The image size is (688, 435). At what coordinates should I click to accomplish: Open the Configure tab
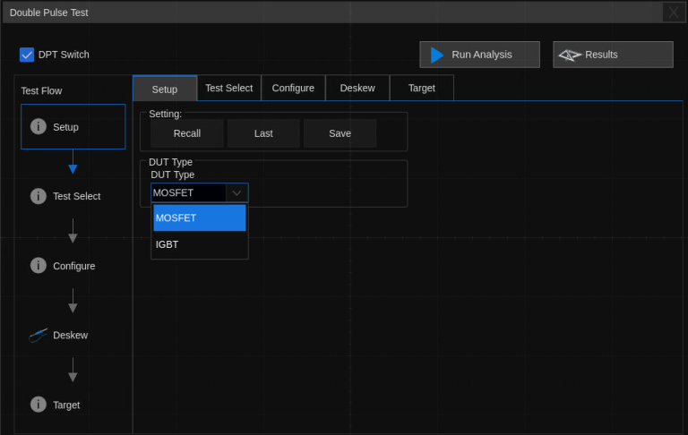pyautogui.click(x=293, y=88)
